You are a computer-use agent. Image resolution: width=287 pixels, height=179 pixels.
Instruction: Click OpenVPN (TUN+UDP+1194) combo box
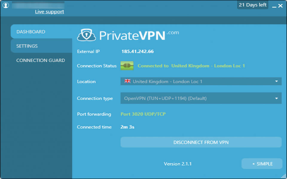point(201,98)
